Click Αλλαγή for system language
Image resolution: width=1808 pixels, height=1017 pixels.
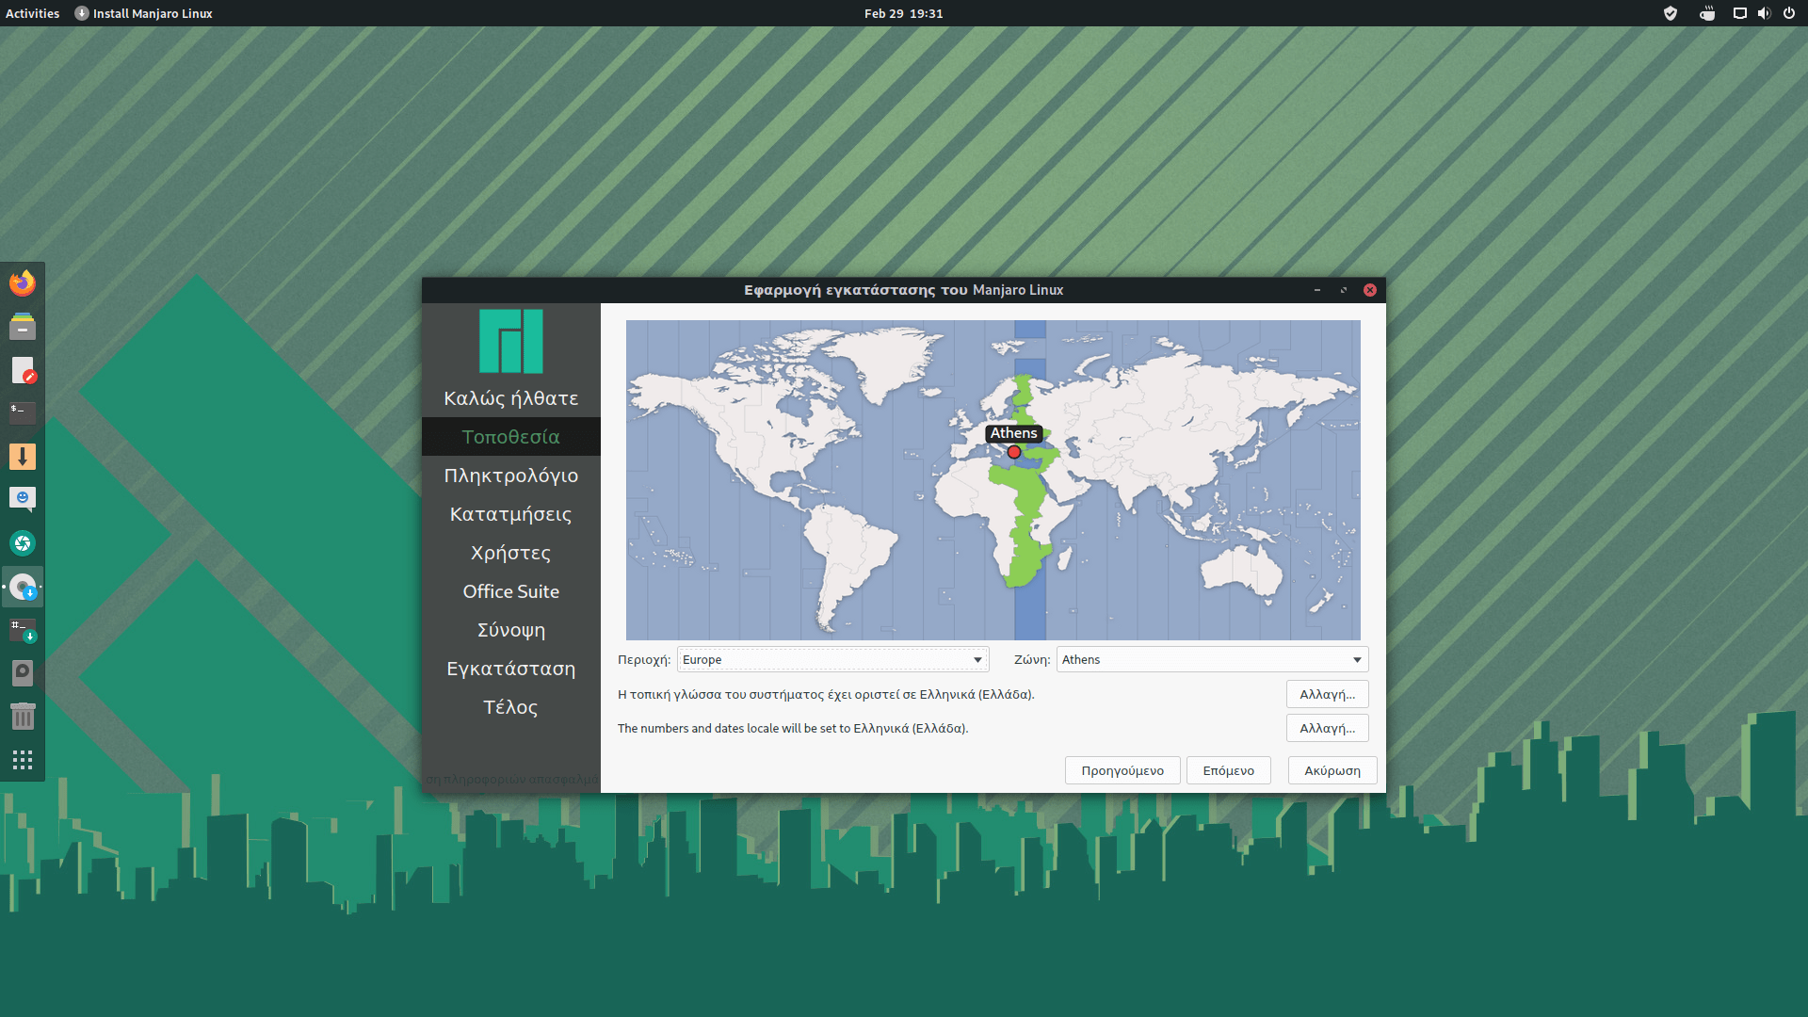[1327, 694]
